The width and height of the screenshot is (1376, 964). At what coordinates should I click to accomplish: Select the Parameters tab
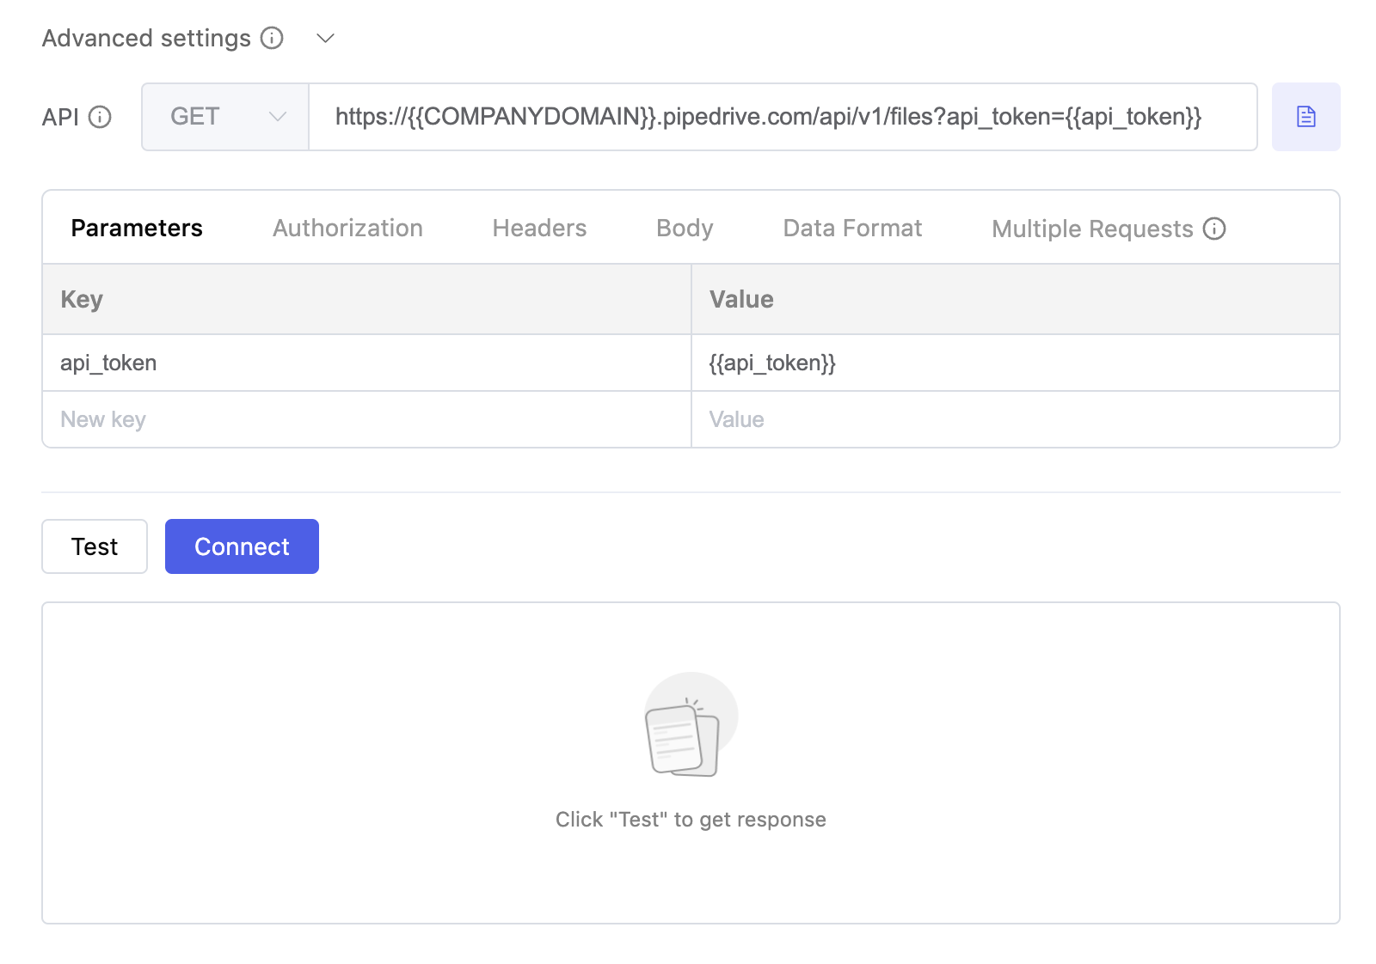click(x=137, y=229)
